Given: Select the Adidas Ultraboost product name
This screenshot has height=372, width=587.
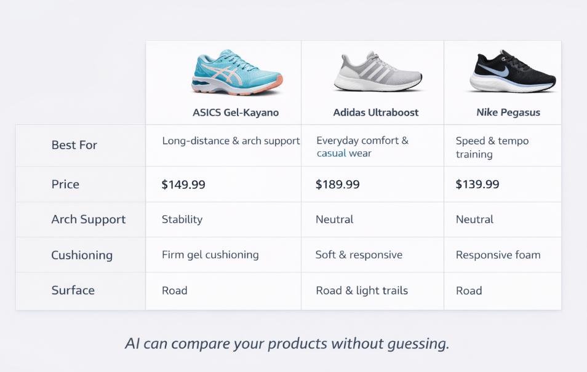Looking at the screenshot, I should (x=375, y=113).
